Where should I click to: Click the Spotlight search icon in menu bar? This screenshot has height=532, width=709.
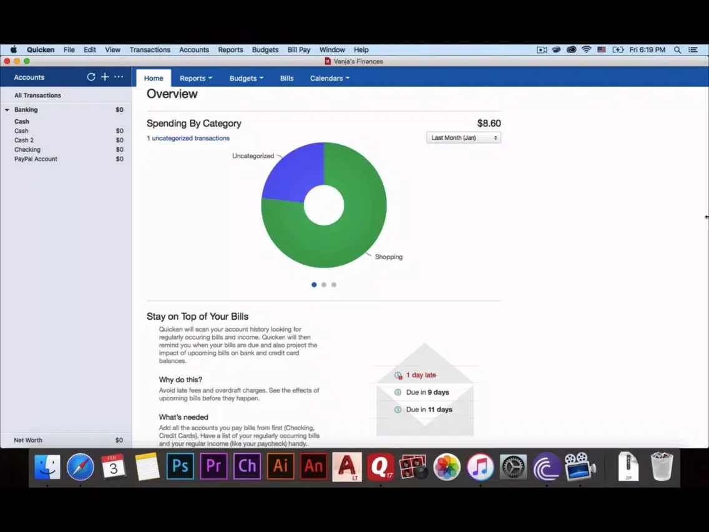677,50
